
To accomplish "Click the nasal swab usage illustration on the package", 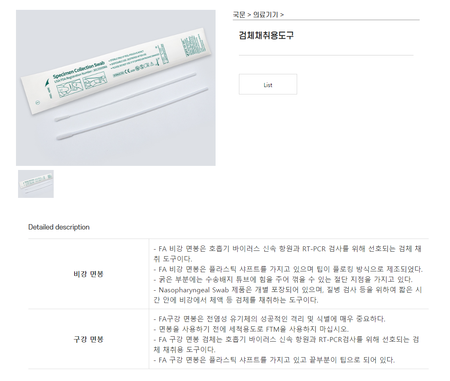I will click(x=70, y=89).
